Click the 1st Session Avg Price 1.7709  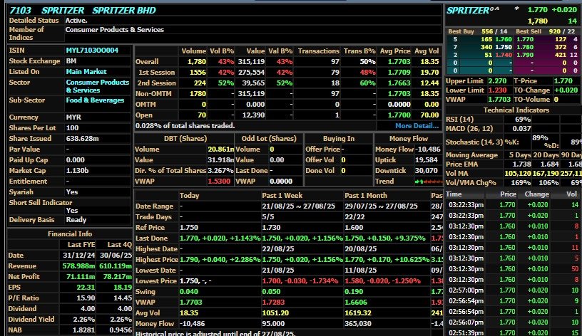click(399, 73)
